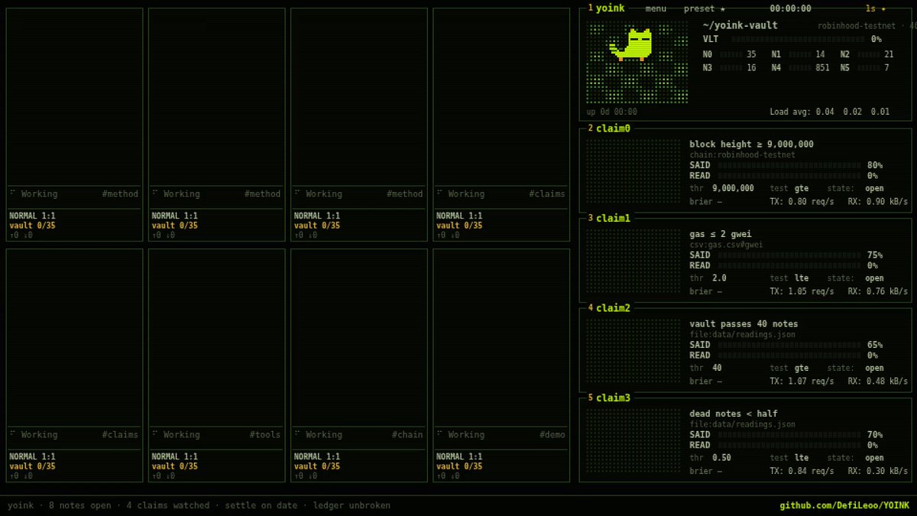Click the claim0 SAID bar at 80%
This screenshot has height=516, width=917.
pyautogui.click(x=790, y=165)
